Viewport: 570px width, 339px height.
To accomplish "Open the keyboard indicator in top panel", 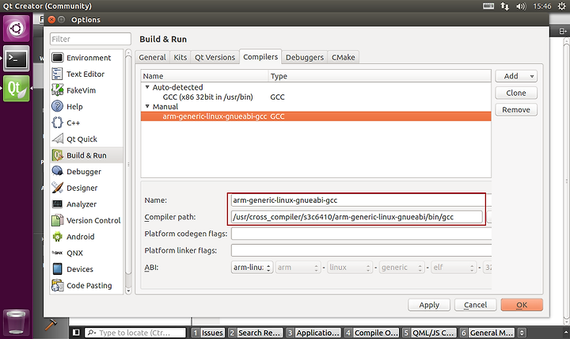I will [488, 6].
